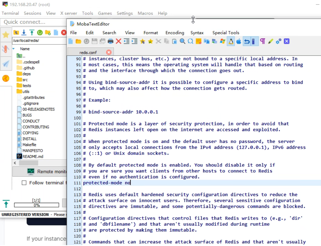Click the Unindent (decrease indent) icon
Screen dimensions: 321x246
point(127,41)
